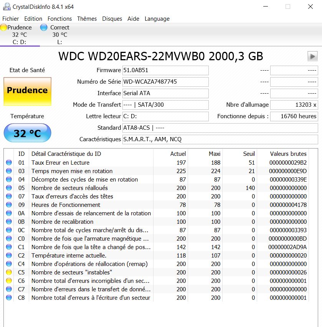Click status orb for row ID C0
Screen dimensions: 322x327
(9, 239)
